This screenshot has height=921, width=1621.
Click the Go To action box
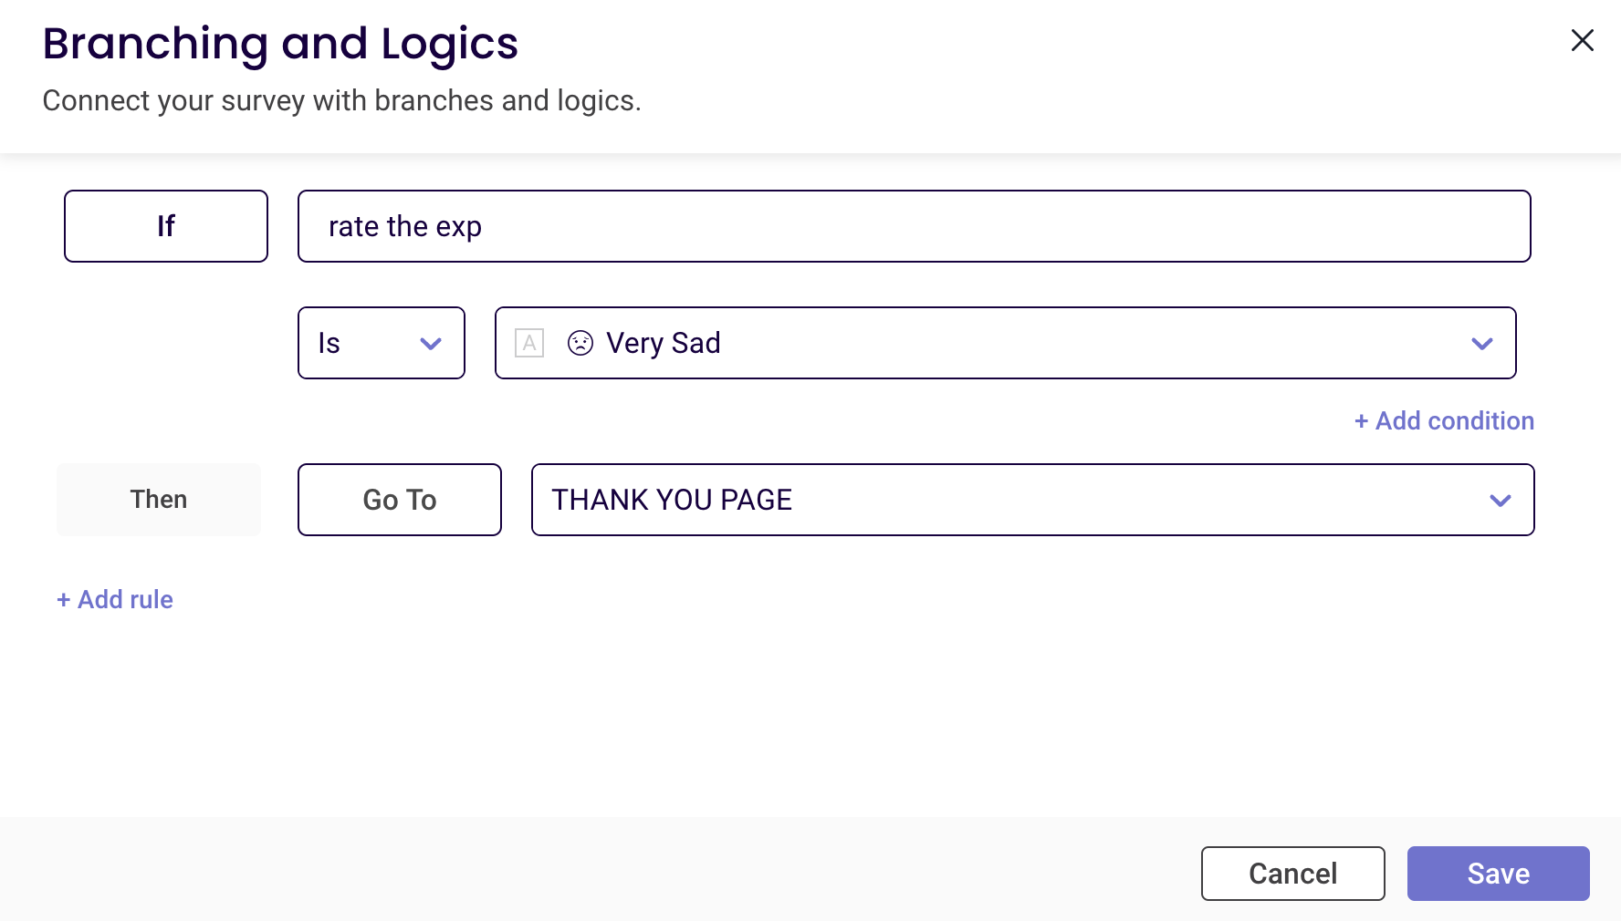(x=400, y=500)
